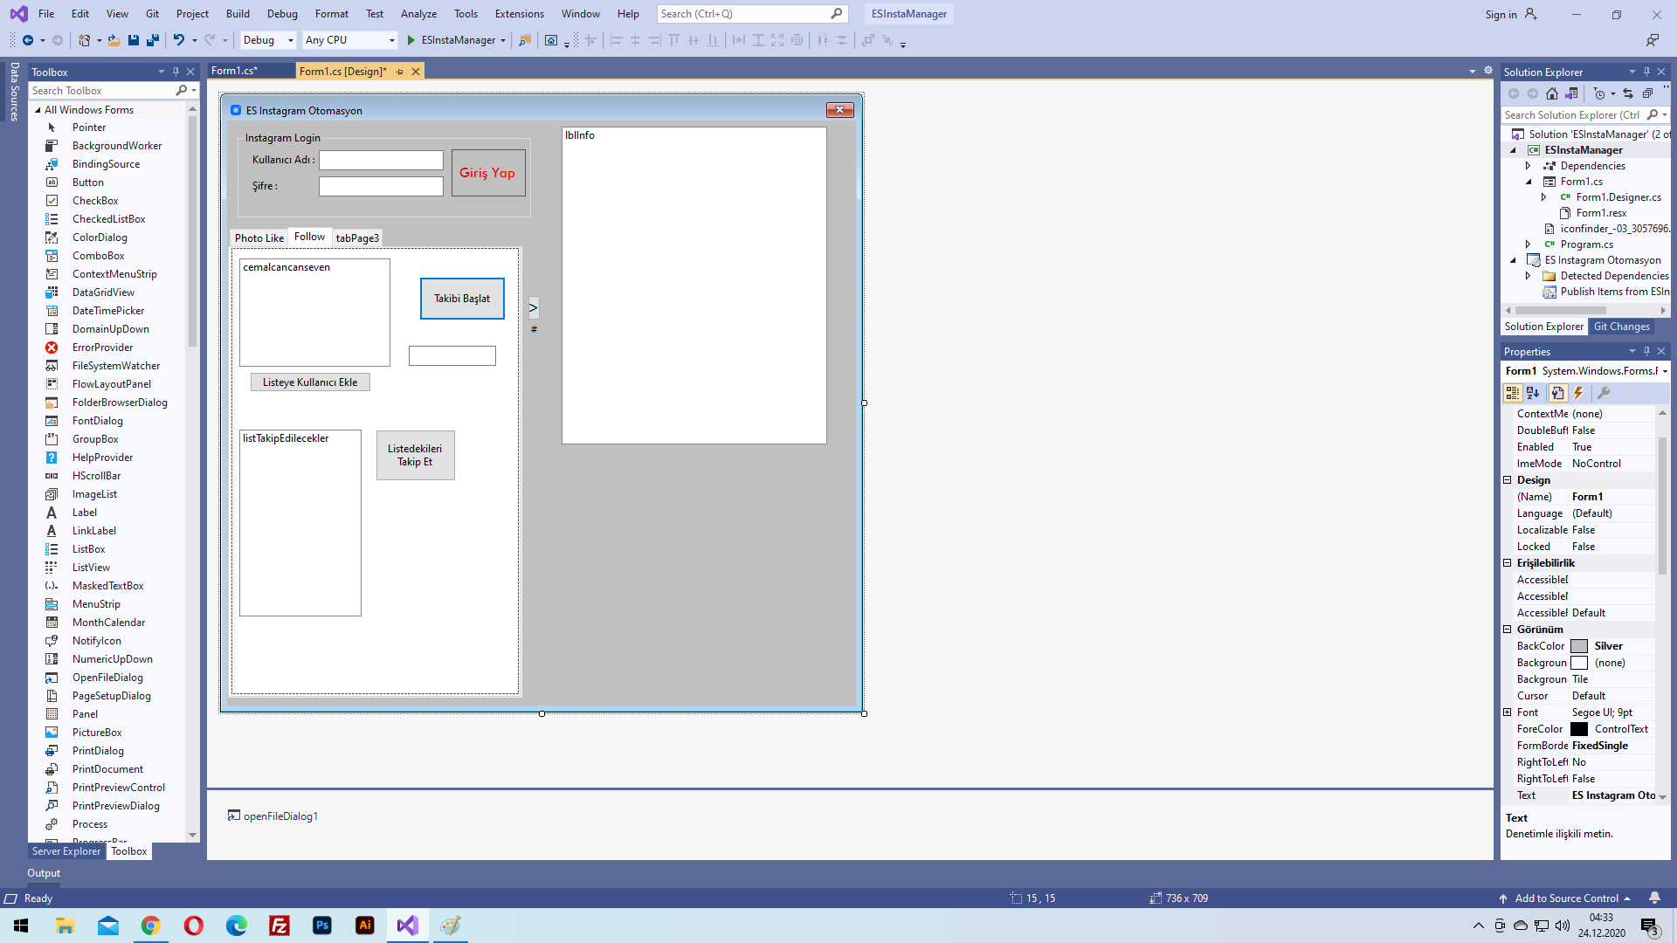Toggle Alphabetical sorting in Properties panel

click(1533, 393)
